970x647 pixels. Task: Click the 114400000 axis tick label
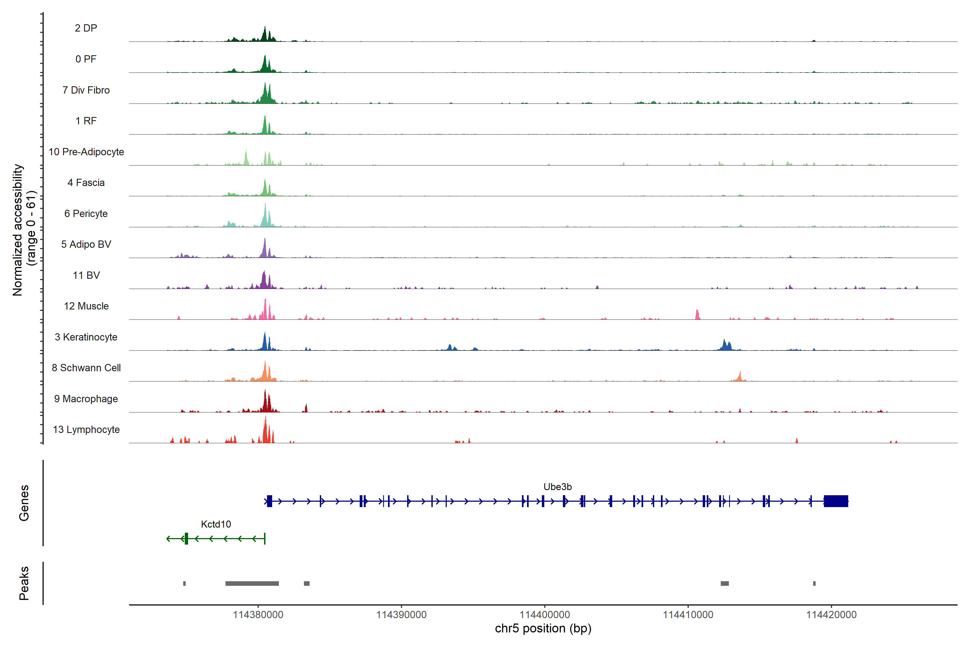[x=544, y=615]
